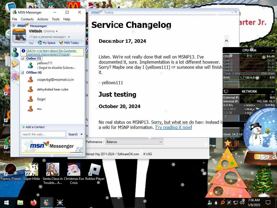The height and width of the screenshot is (208, 277).
Task: Collapse the Offline (4) contact group
Action: pos(22,72)
